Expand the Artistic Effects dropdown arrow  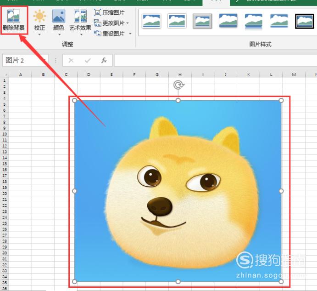point(81,35)
